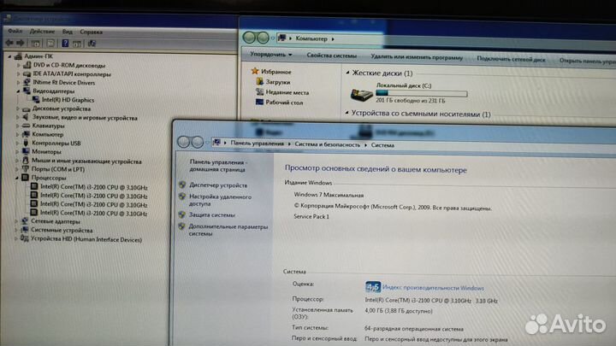Click the 4,5 performance score badge
The image size is (616, 346).
373,287
